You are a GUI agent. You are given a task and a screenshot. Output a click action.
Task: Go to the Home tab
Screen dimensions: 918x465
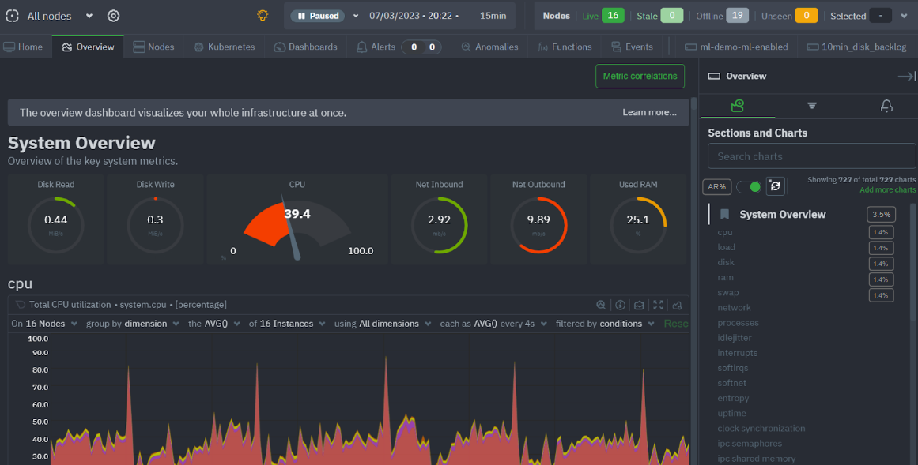(24, 47)
